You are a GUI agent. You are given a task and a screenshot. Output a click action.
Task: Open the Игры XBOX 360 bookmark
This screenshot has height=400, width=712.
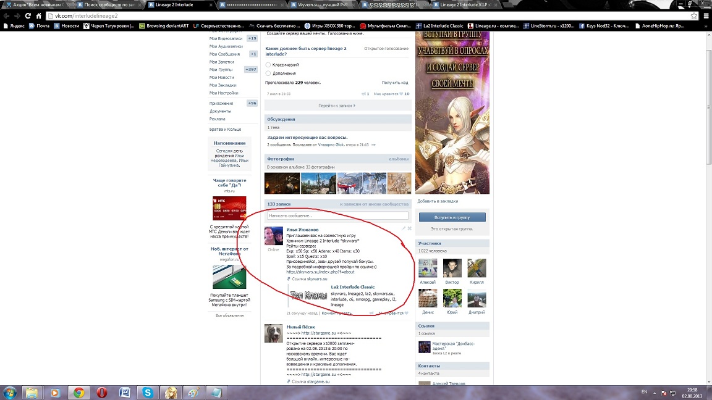(330, 26)
